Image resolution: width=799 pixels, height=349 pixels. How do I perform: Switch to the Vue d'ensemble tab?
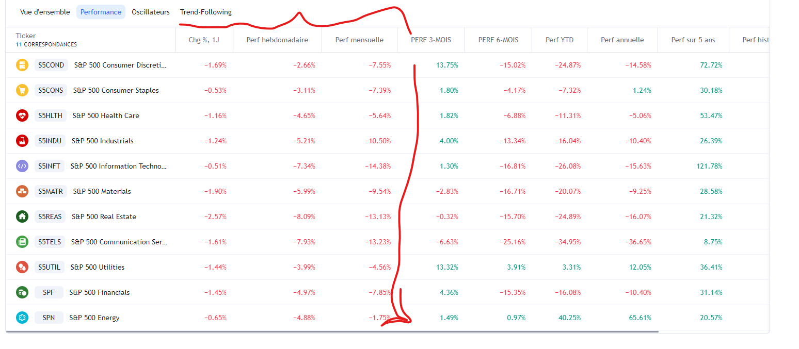(45, 12)
